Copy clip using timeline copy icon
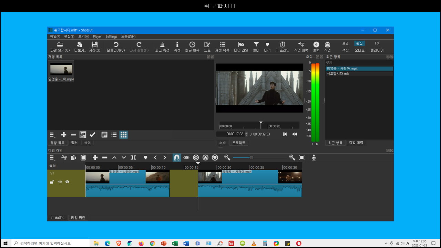 click(73, 157)
